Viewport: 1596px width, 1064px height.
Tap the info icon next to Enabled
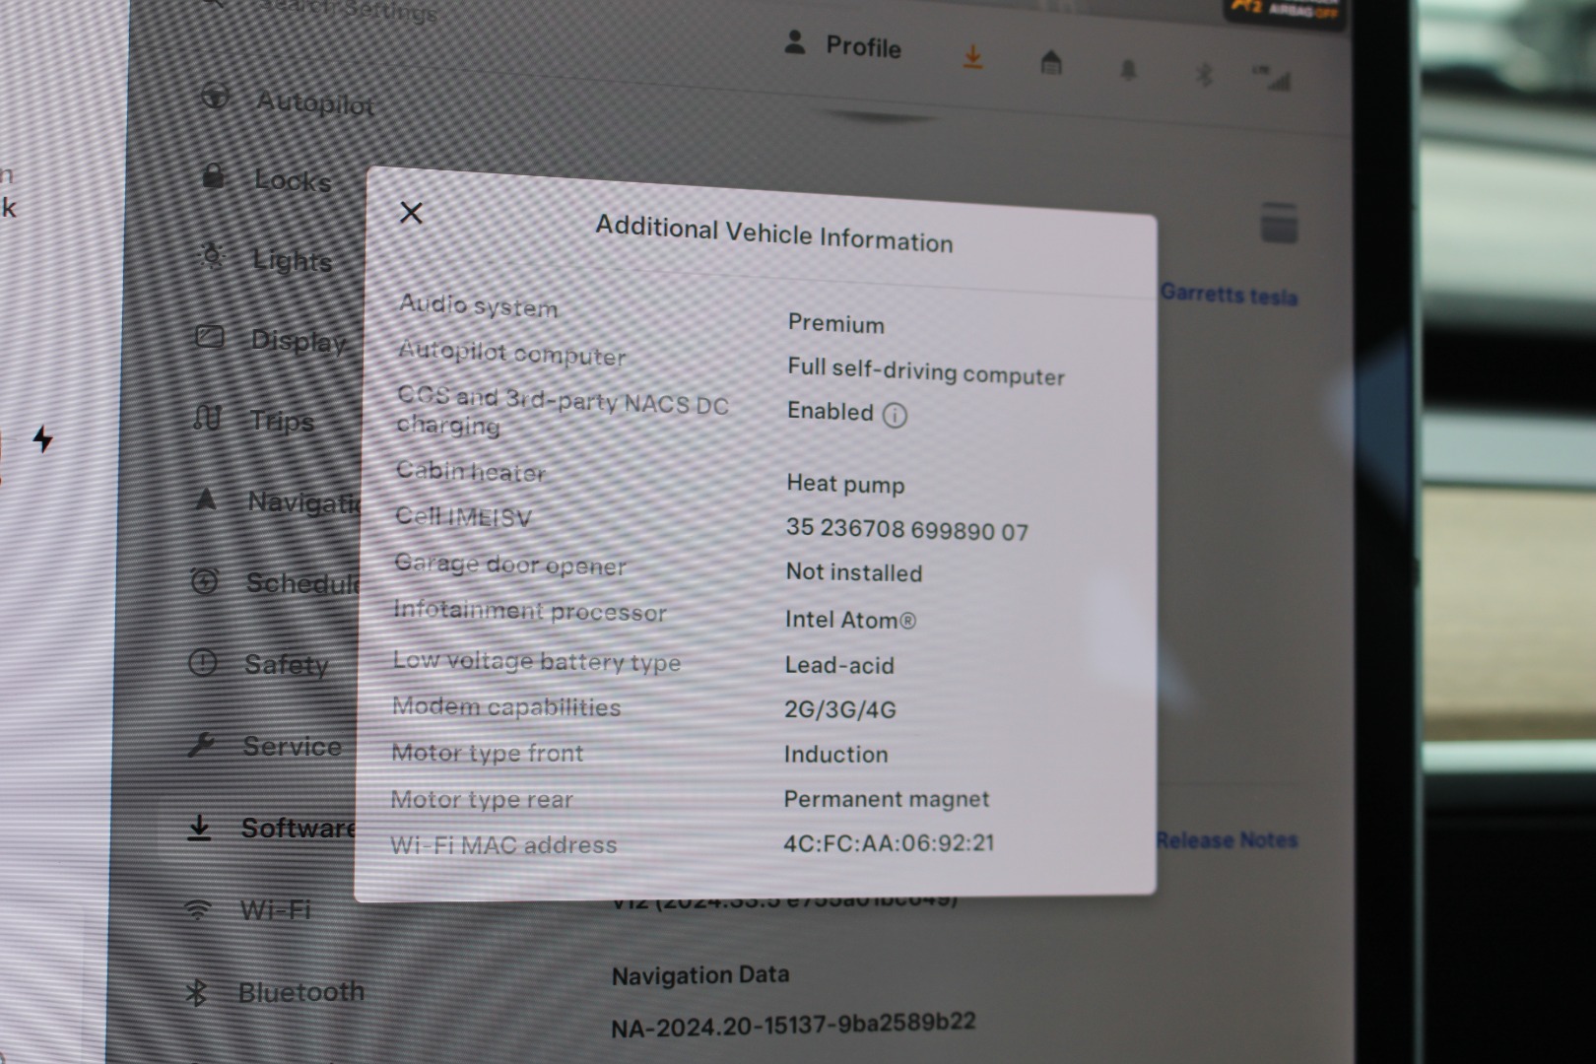point(895,415)
